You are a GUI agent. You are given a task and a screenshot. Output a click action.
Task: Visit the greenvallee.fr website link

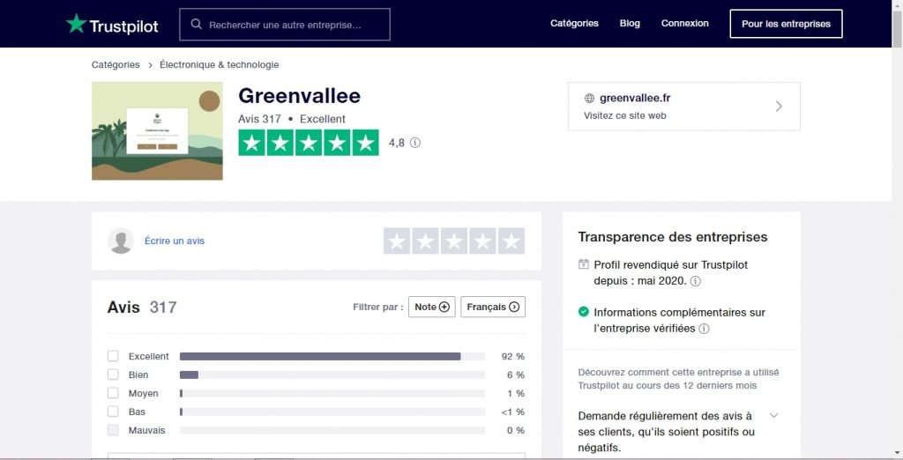(684, 107)
